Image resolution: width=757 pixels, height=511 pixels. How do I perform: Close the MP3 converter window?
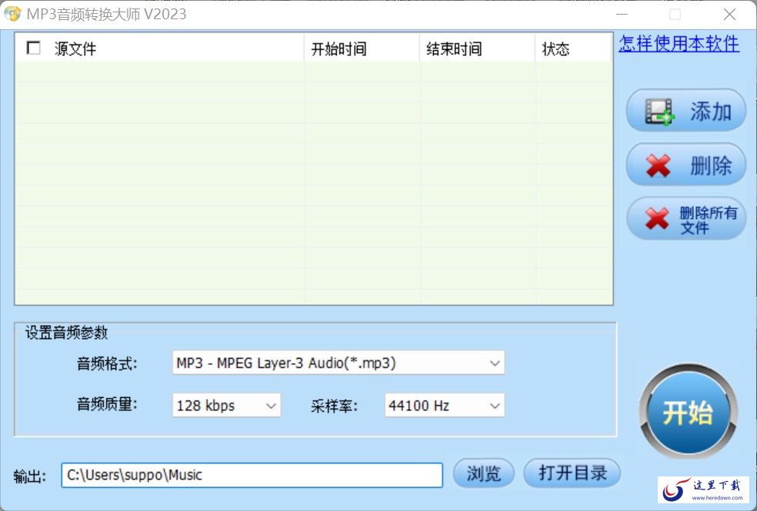[729, 15]
